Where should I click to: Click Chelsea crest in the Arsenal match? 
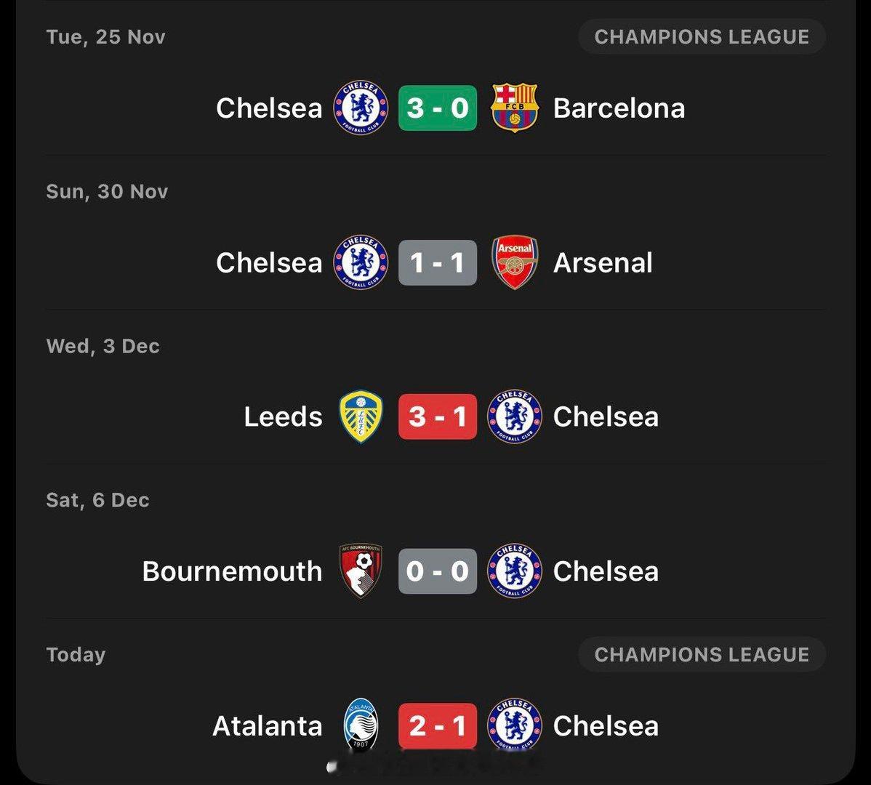(x=361, y=262)
